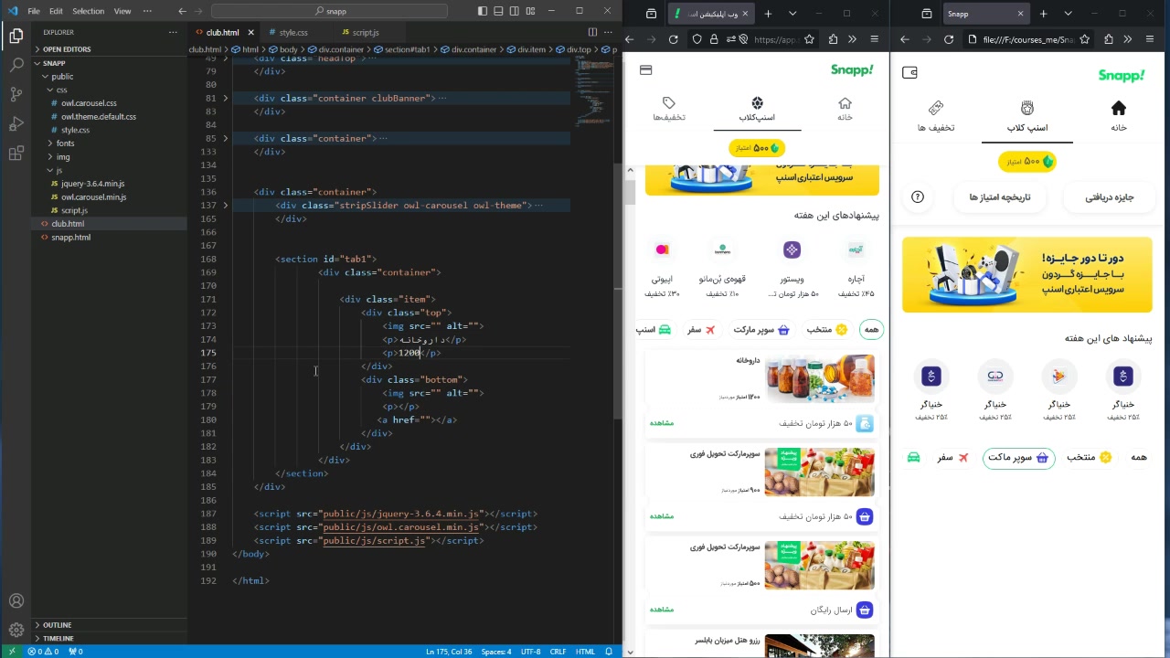Click the promo banner in the right Snapp page
1170x658 pixels.
point(1027,275)
